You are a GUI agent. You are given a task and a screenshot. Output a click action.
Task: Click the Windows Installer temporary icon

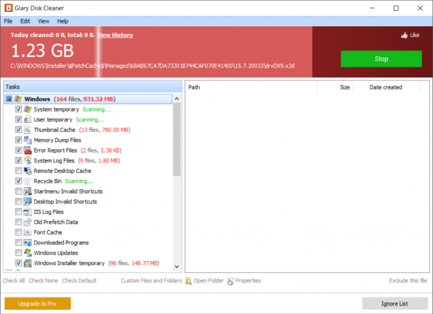27,263
